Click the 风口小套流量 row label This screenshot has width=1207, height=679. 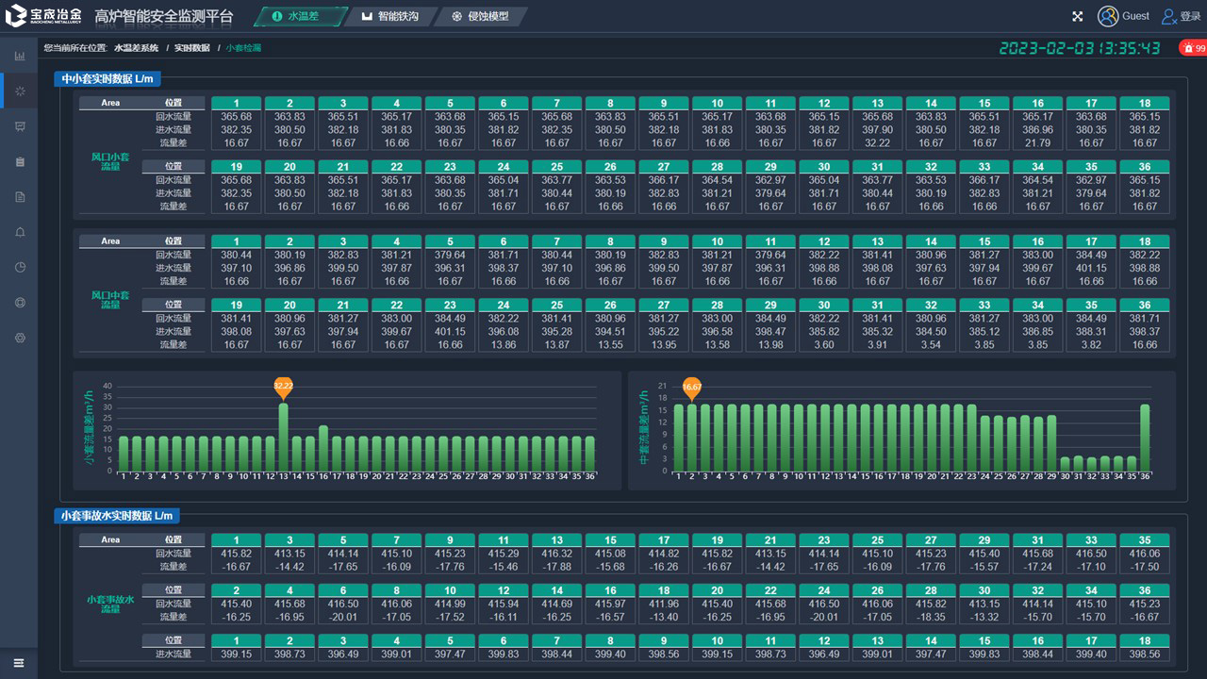click(x=110, y=161)
